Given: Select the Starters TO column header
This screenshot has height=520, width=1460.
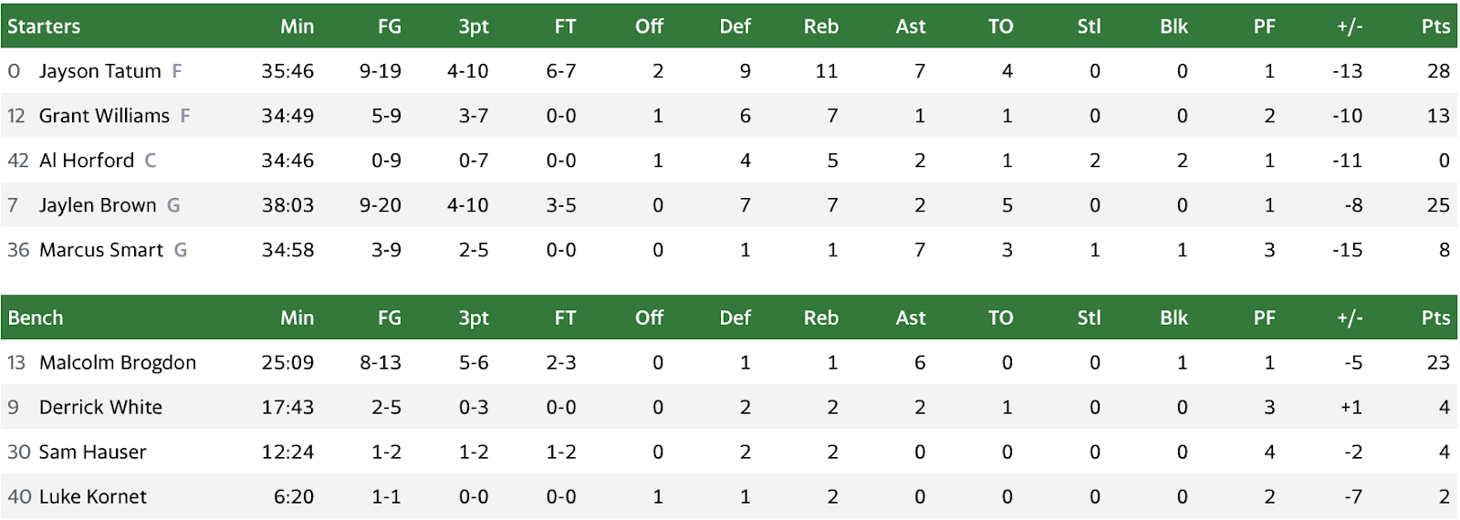Looking at the screenshot, I should tap(1000, 26).
